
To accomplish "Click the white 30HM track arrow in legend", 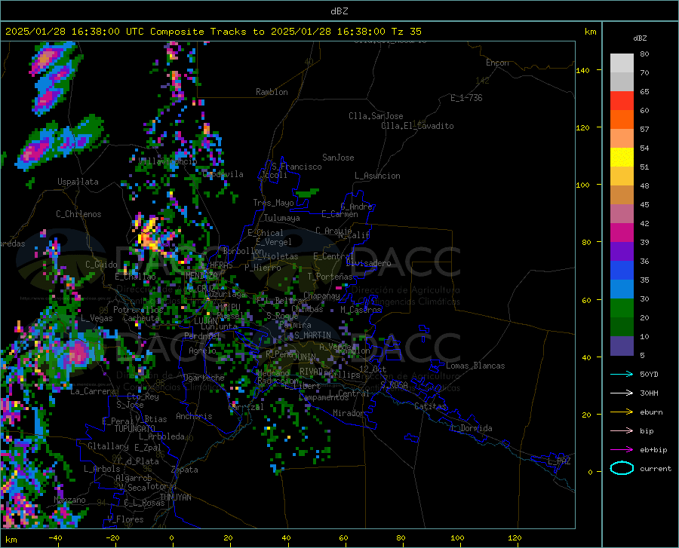I will [622, 393].
